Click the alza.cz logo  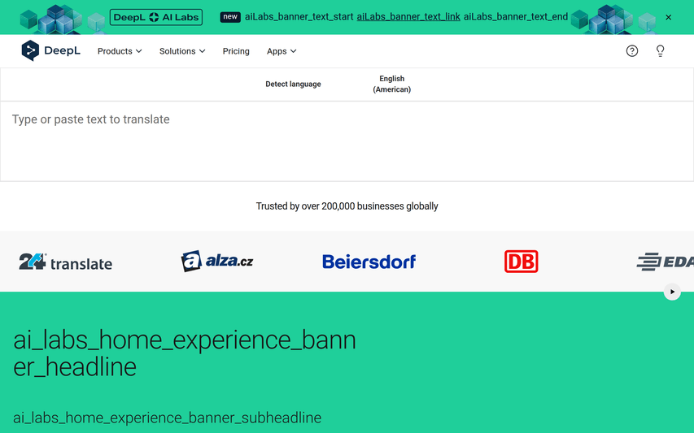tap(217, 261)
